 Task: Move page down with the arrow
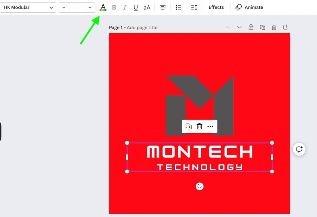[239, 27]
